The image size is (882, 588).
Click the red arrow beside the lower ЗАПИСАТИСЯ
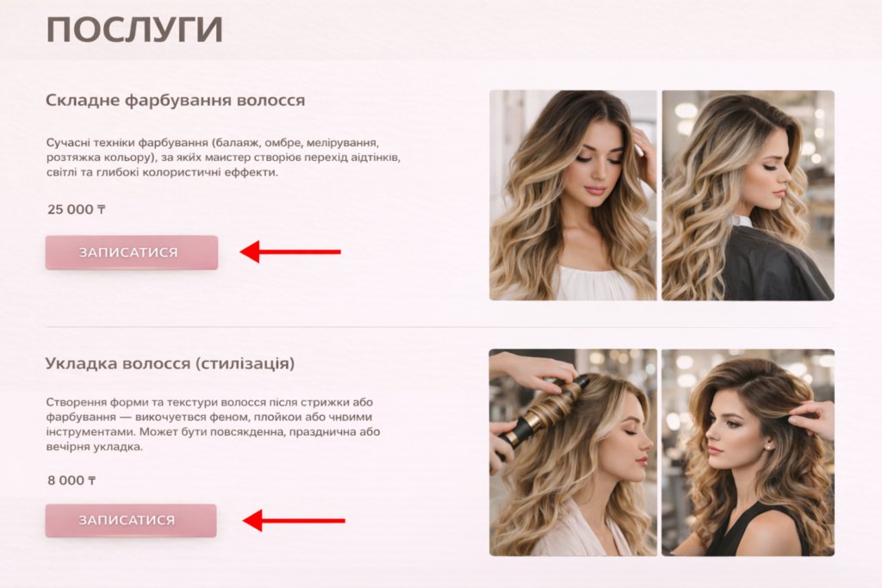(294, 521)
